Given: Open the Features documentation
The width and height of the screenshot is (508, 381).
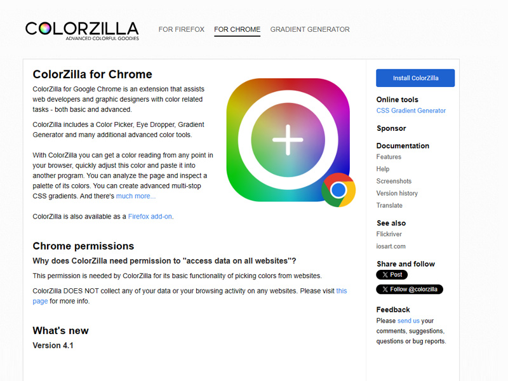Looking at the screenshot, I should (389, 157).
